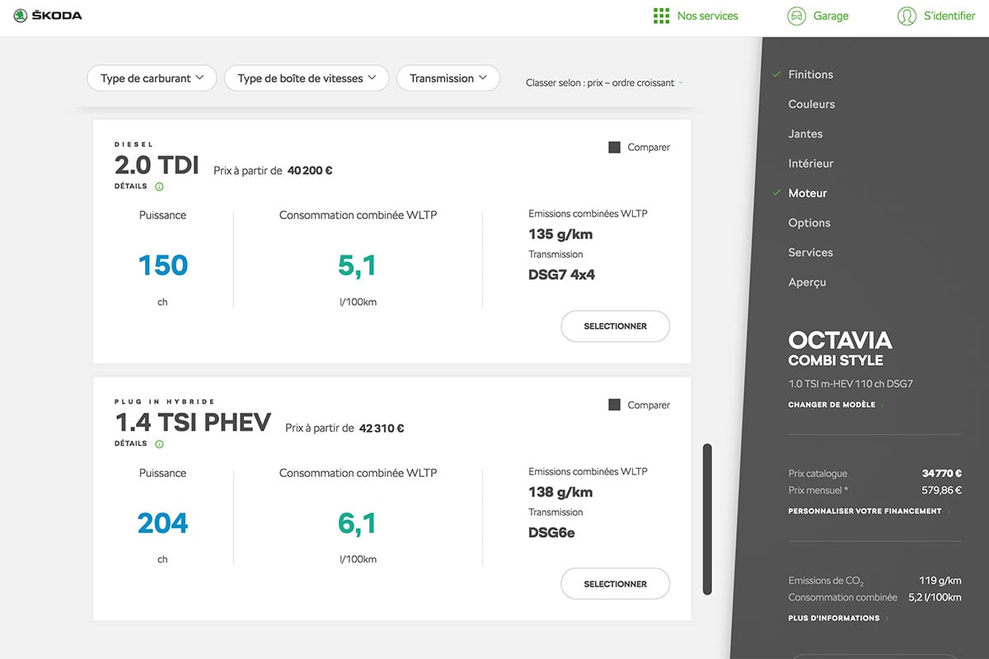Change sorting via Classer selon dropdown
989x659 pixels.
(x=604, y=83)
